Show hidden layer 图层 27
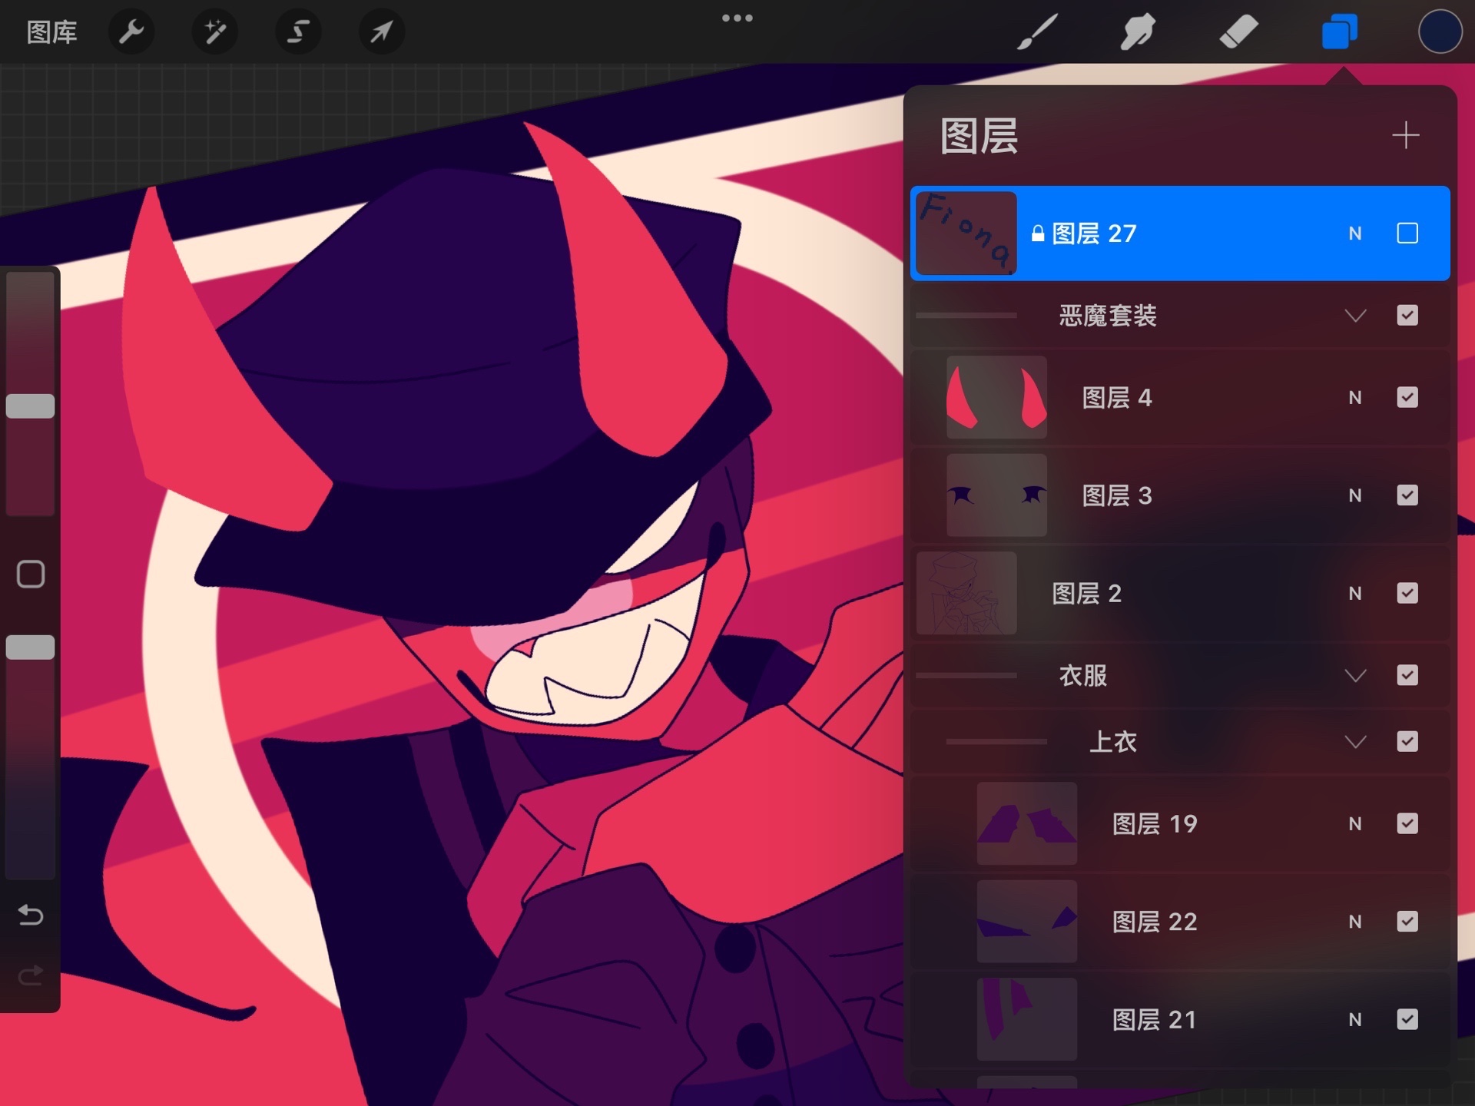 click(x=1407, y=233)
